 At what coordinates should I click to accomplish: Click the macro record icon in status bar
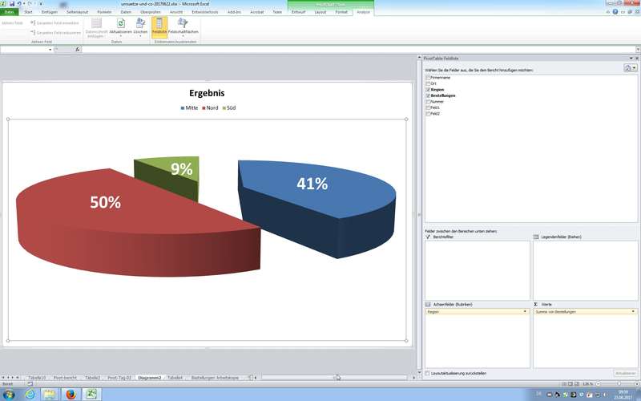coord(30,384)
